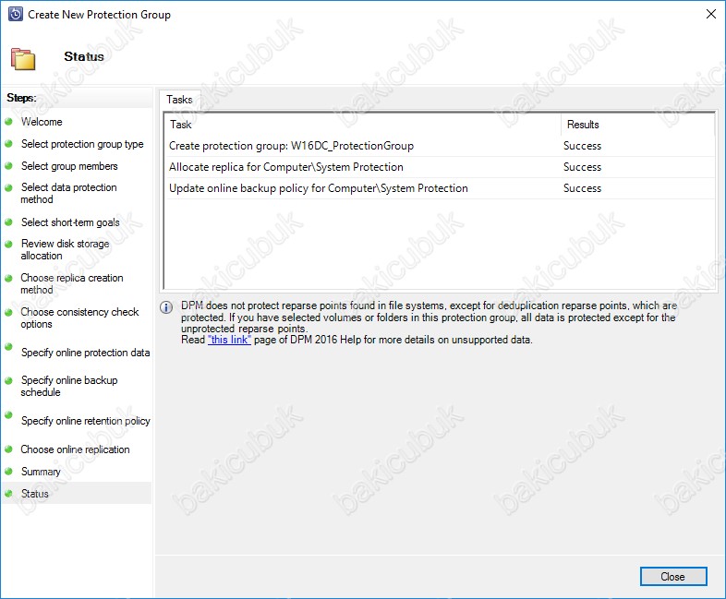Click green bullet next to Summary step

8,472
